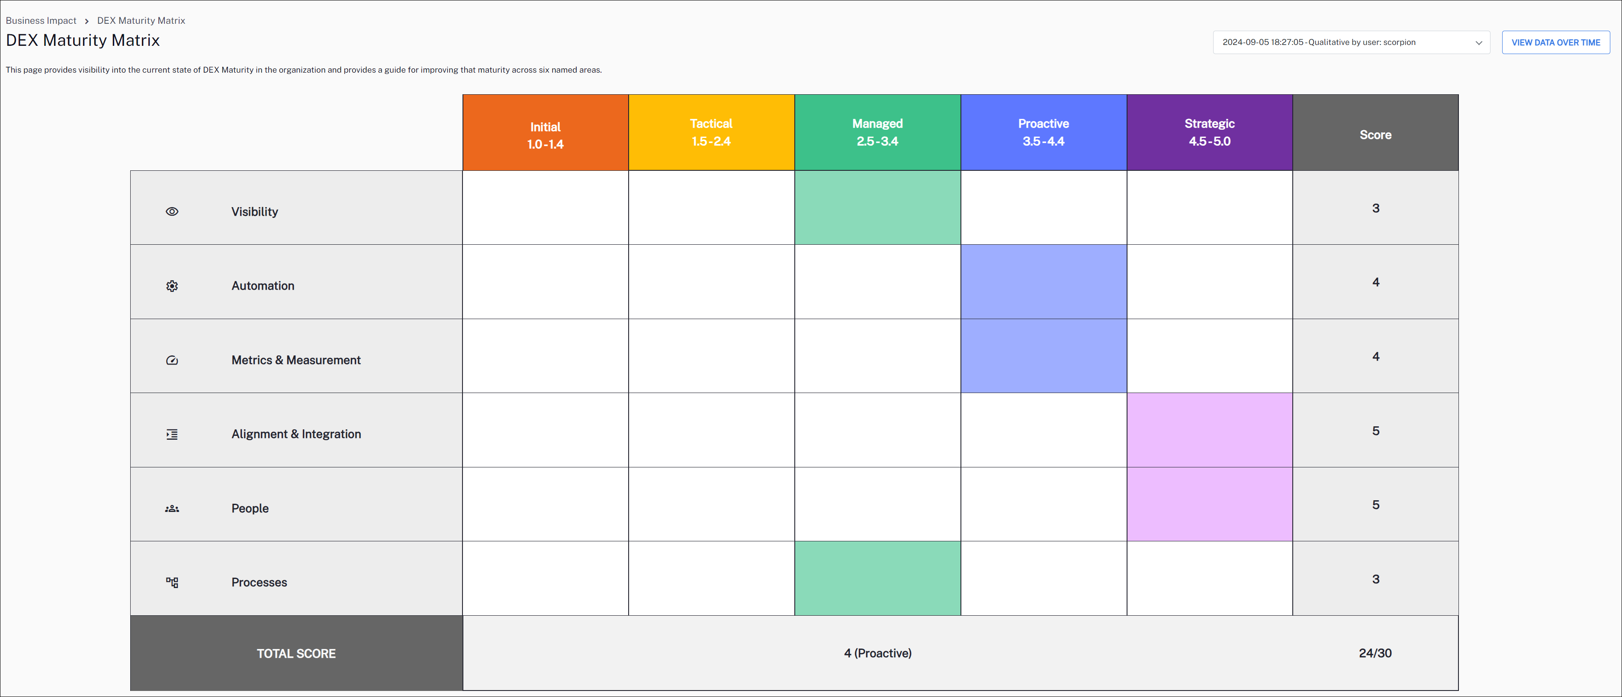
Task: Click the Processes row label
Action: (259, 582)
